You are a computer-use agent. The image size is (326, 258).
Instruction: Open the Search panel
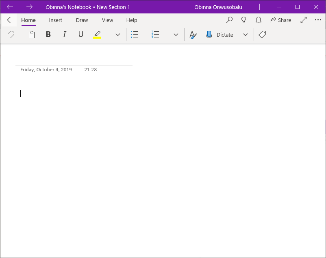229,20
